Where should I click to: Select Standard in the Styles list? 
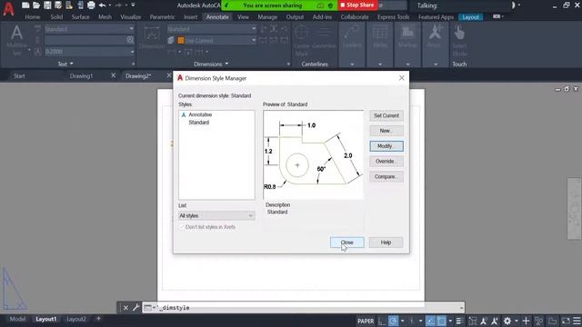(x=199, y=123)
